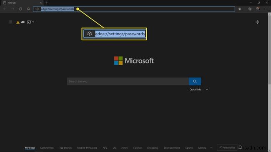271x152 pixels.
Task: Select the Shopping feed tab
Action: coord(153,148)
